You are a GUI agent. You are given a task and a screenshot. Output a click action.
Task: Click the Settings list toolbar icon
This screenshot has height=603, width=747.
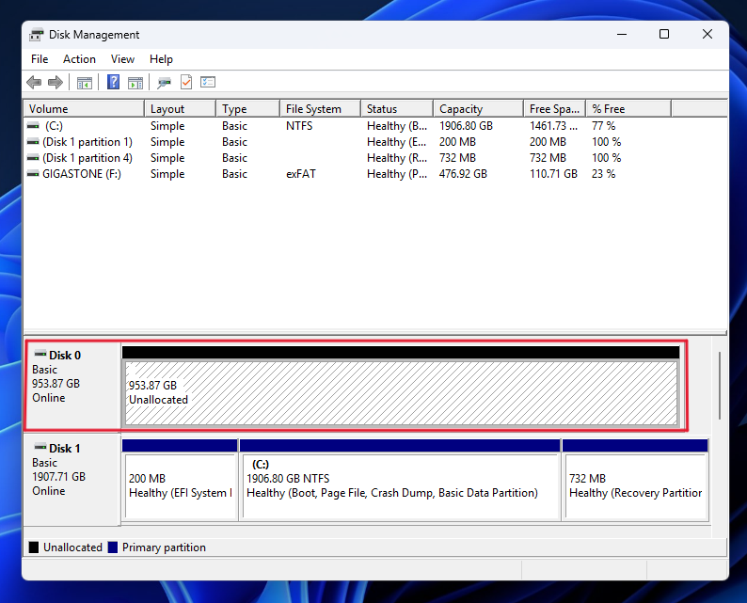click(x=208, y=82)
